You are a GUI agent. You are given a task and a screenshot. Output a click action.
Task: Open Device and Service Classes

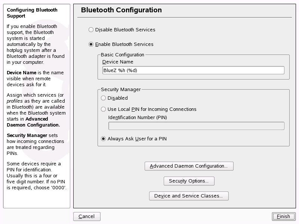189,196
